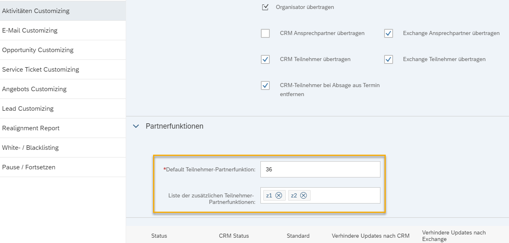Switch to Angebots Customizing
The image size is (509, 243).
click(34, 89)
